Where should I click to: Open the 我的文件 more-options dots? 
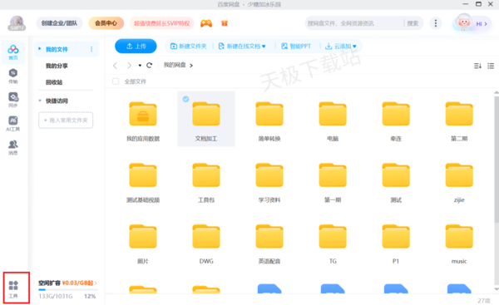click(91, 49)
